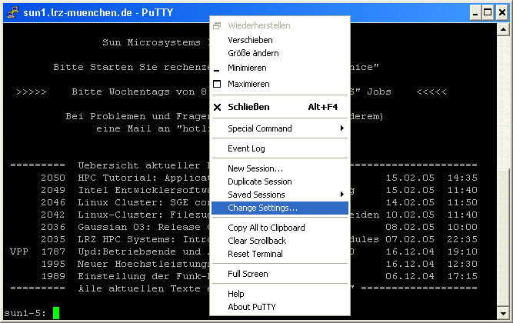Click news entry 2036 Gaussian 03: Release
Viewport: 513px width, 323px height.
pyautogui.click(x=125, y=227)
